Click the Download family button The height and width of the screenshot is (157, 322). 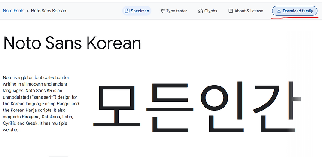(x=295, y=11)
